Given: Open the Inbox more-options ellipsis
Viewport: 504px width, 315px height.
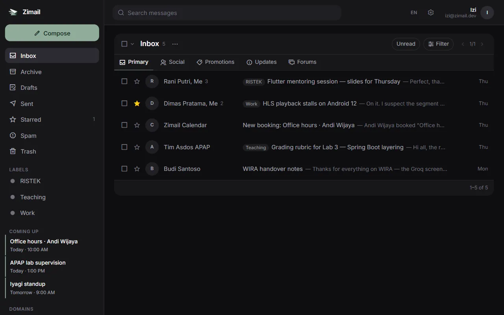Looking at the screenshot, I should (175, 44).
